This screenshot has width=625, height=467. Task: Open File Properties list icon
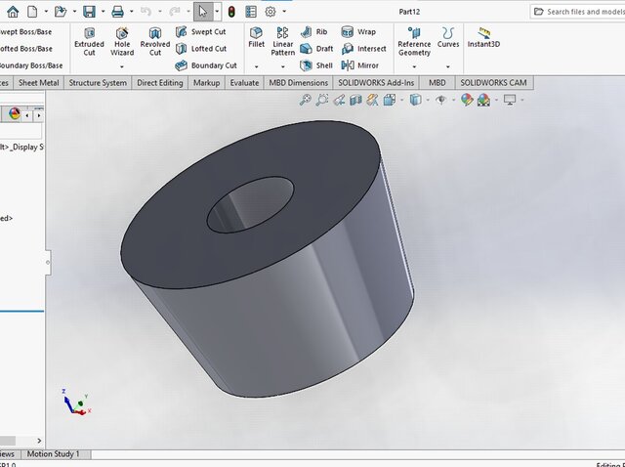pyautogui.click(x=251, y=12)
